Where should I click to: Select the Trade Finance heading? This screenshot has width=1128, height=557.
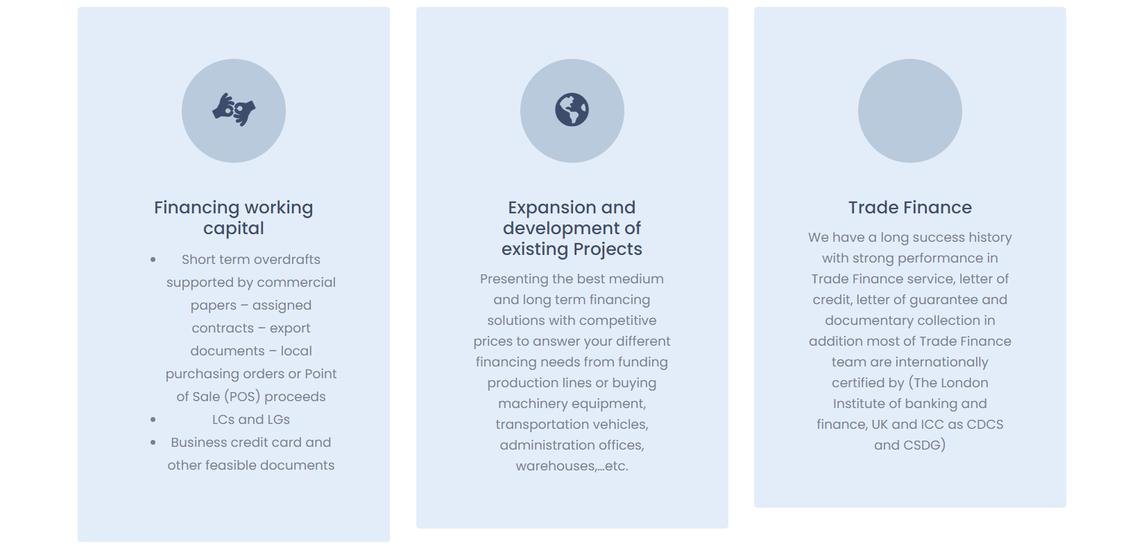(909, 207)
